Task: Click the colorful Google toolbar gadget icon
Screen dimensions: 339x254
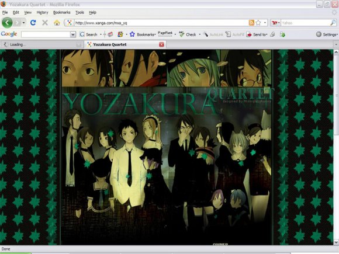Action: pyautogui.click(x=120, y=34)
